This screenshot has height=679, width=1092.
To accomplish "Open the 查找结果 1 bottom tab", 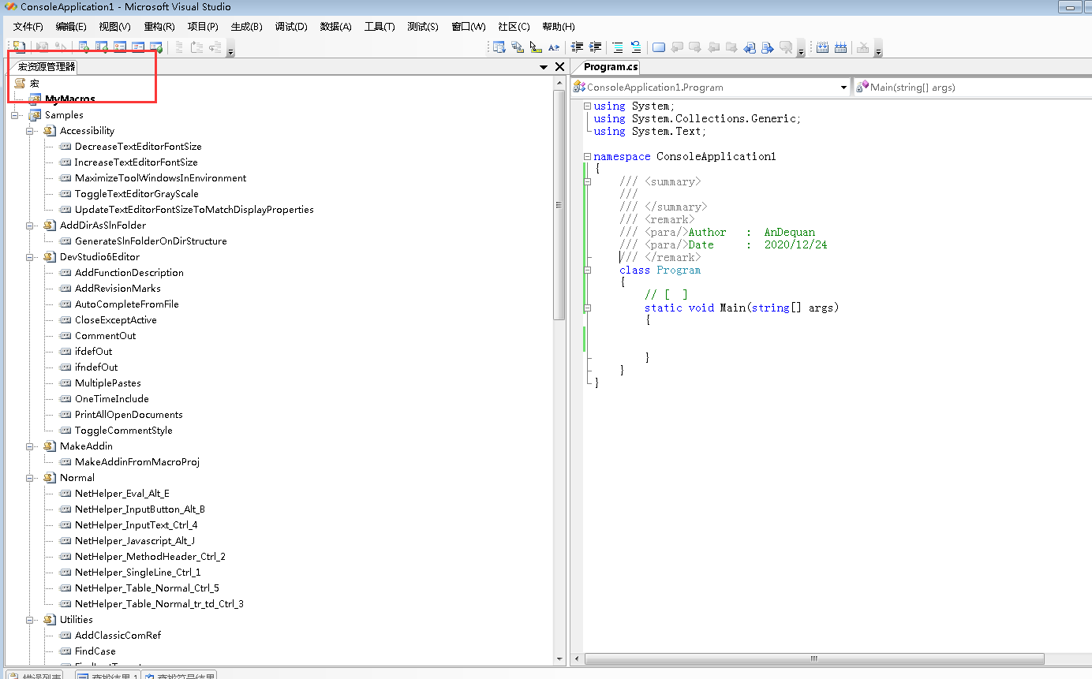I will click(x=108, y=675).
